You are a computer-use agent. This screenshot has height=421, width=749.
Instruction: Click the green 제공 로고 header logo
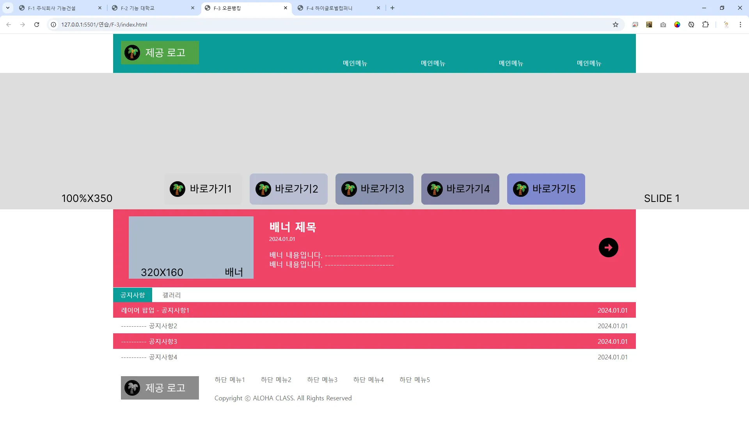click(x=160, y=53)
